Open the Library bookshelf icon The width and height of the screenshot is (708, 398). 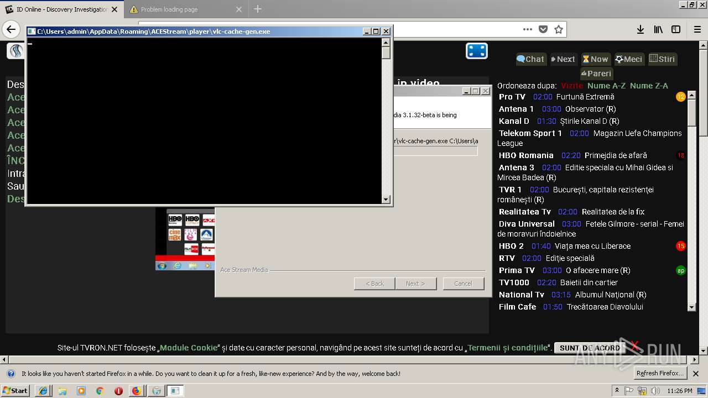[x=658, y=29]
